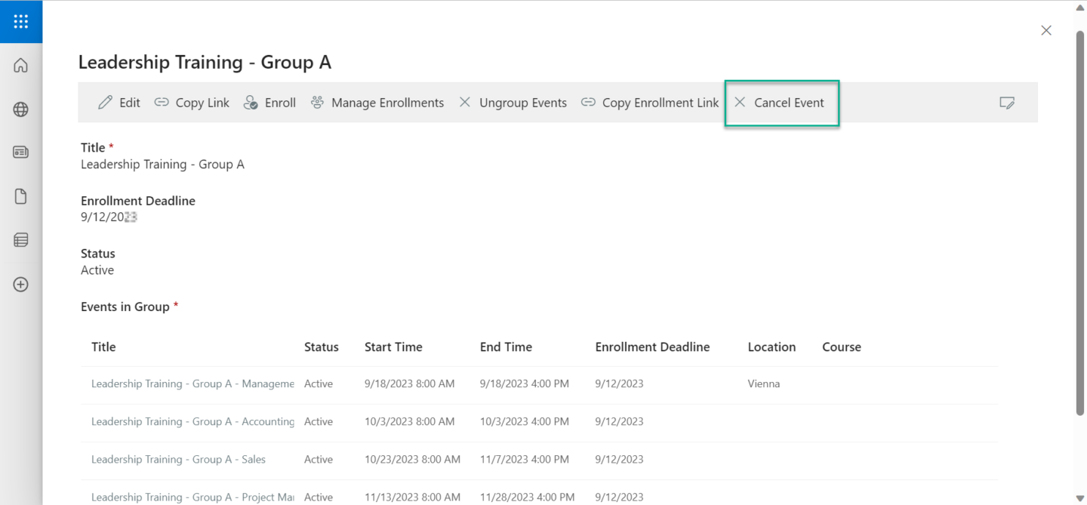Open the files page icon in sidebar
1087x505 pixels.
pyautogui.click(x=21, y=196)
